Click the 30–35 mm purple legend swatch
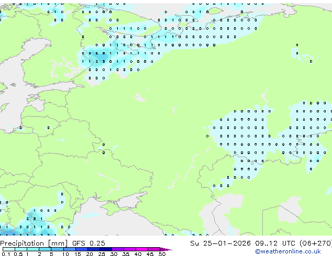332x256 pixels. (x=118, y=249)
